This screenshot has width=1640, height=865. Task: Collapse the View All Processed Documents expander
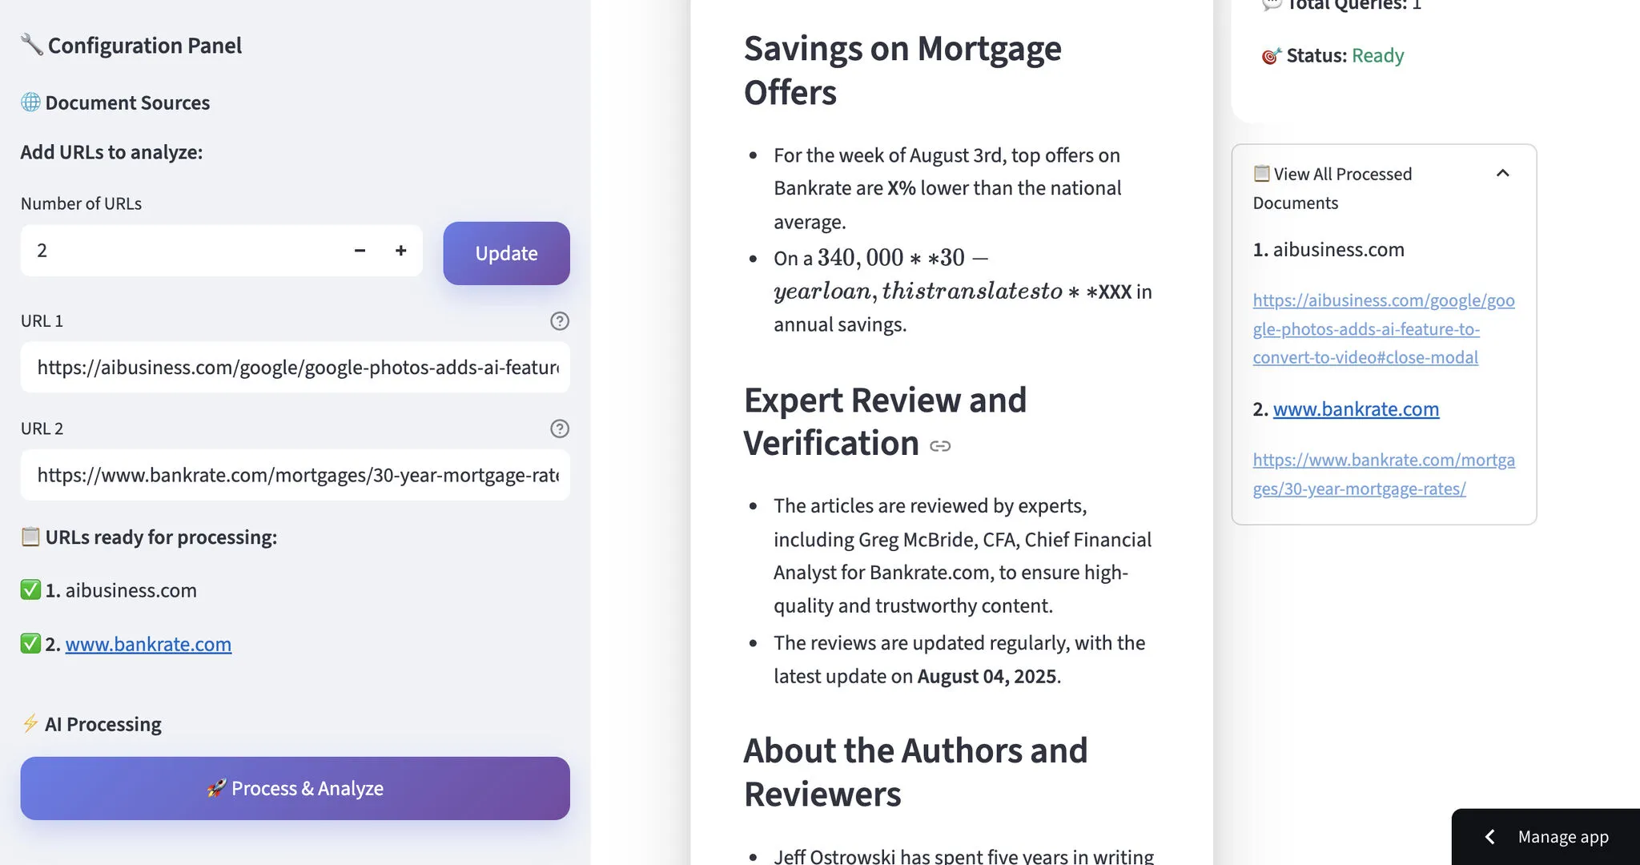pyautogui.click(x=1502, y=174)
